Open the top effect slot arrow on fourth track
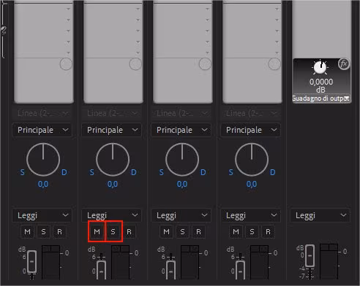This screenshot has width=360, height=286. coord(277,9)
